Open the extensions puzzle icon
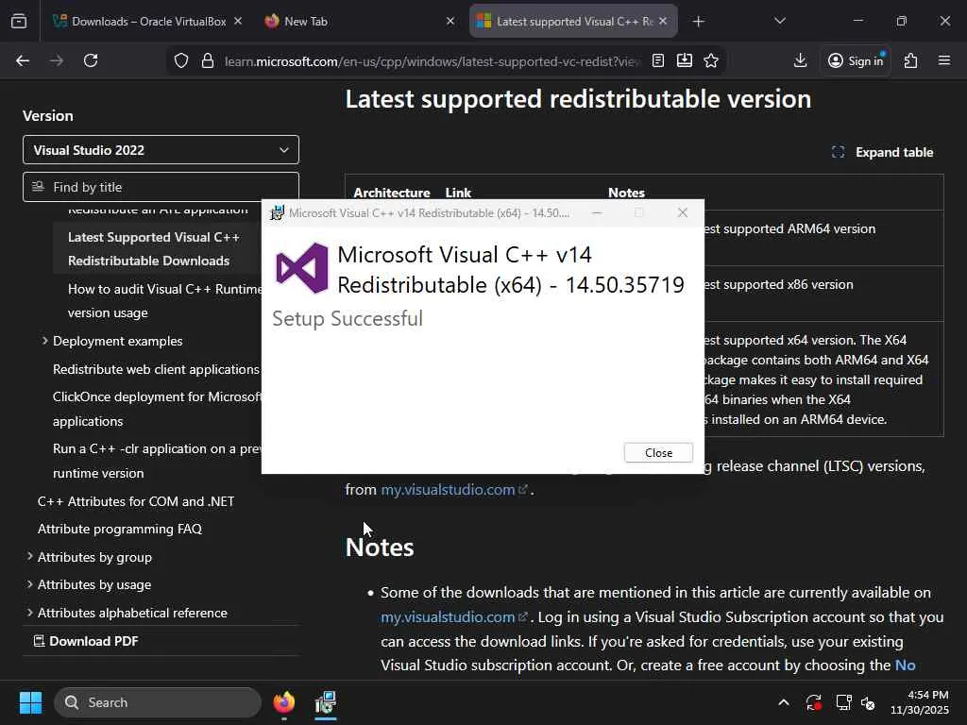967x725 pixels. (911, 60)
